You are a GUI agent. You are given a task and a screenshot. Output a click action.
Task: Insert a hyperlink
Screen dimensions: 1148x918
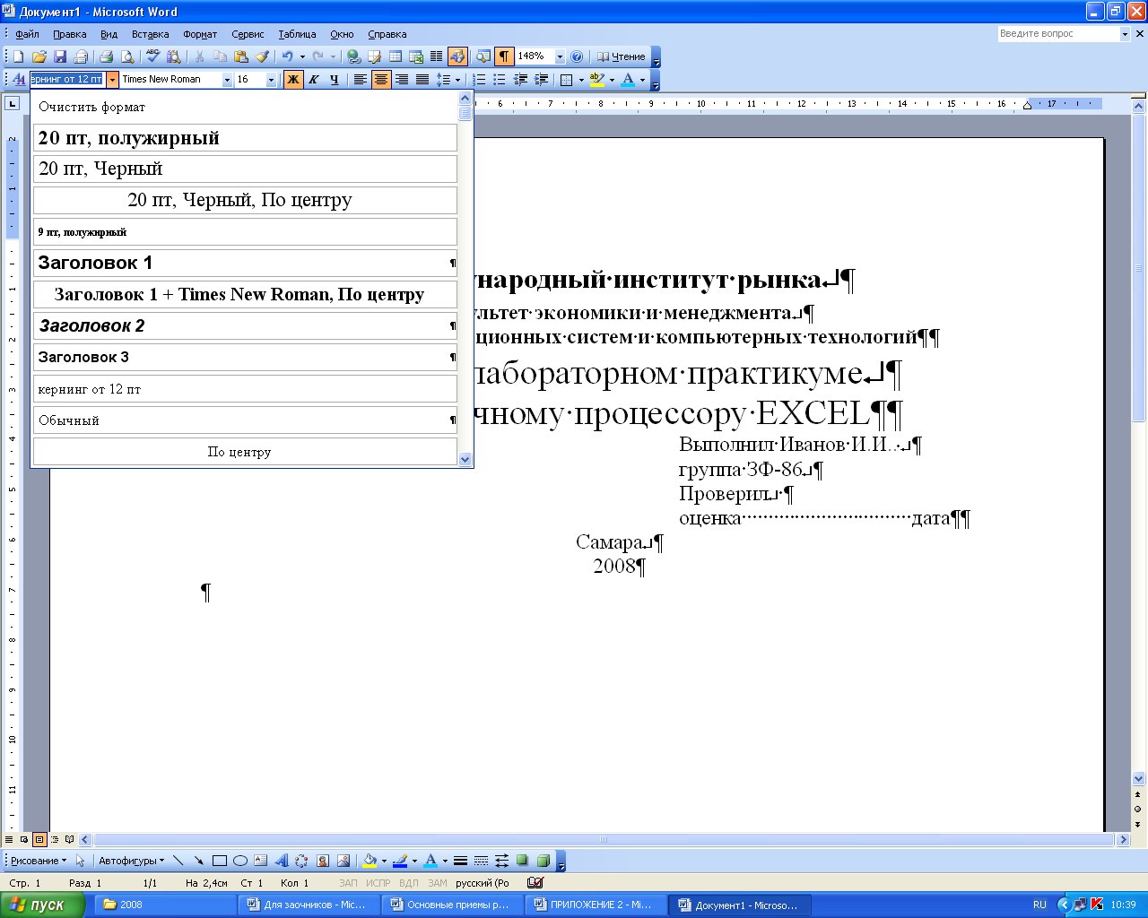[354, 56]
